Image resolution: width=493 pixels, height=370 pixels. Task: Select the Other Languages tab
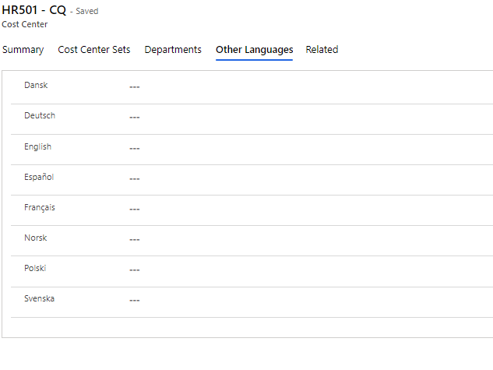tap(254, 50)
